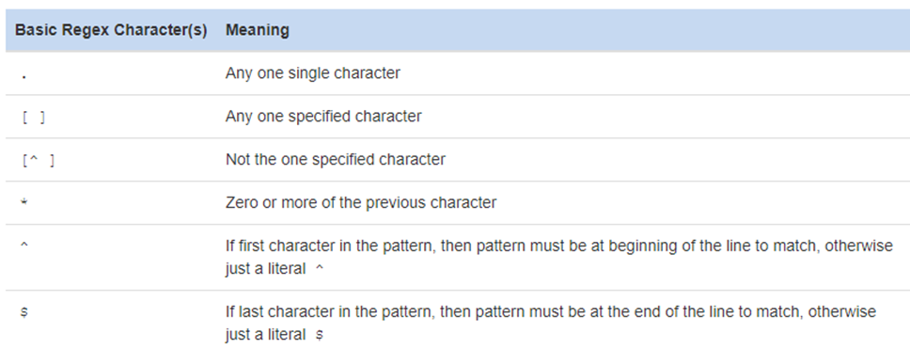
Task: Click the caret symbol in first column
Action: [24, 245]
